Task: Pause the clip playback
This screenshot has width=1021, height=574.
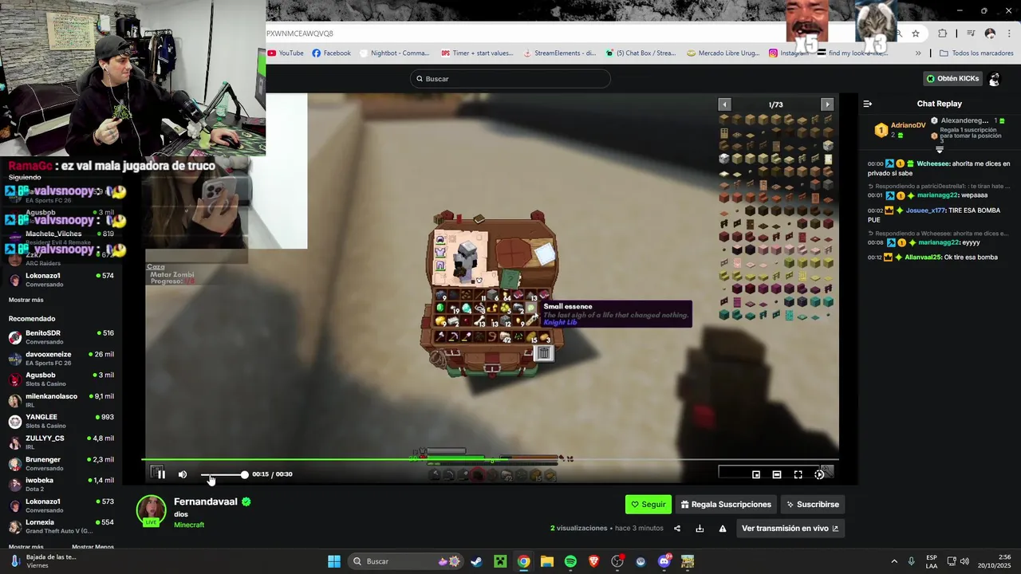Action: pyautogui.click(x=161, y=474)
